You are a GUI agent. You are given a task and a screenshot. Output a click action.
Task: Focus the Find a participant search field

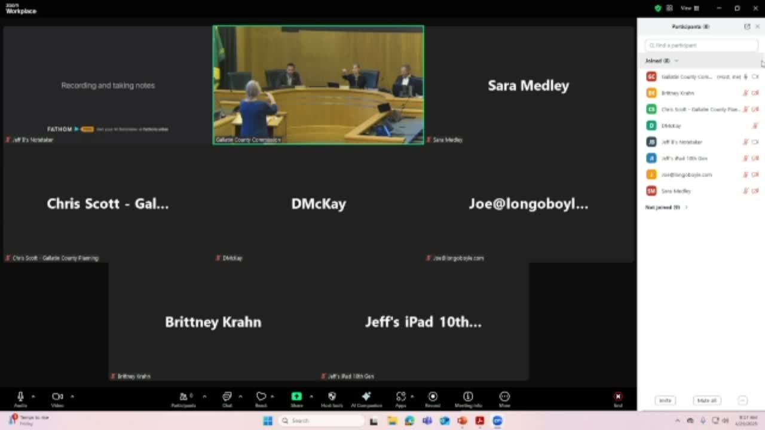pos(701,45)
